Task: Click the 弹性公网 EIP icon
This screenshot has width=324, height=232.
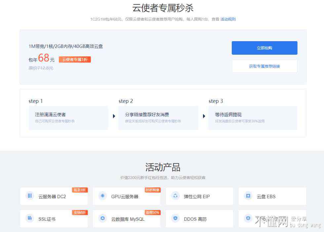Action: click(x=176, y=196)
